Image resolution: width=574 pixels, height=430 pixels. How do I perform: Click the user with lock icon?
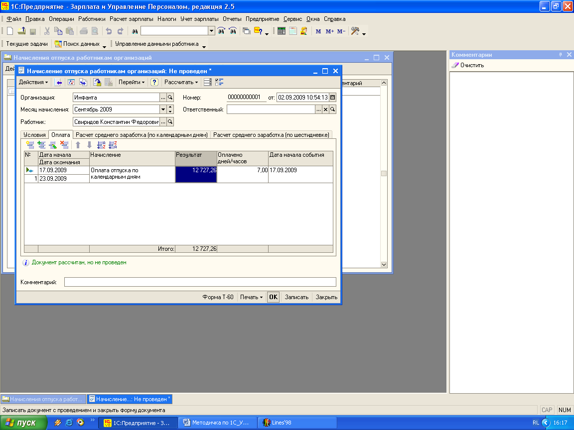[304, 31]
